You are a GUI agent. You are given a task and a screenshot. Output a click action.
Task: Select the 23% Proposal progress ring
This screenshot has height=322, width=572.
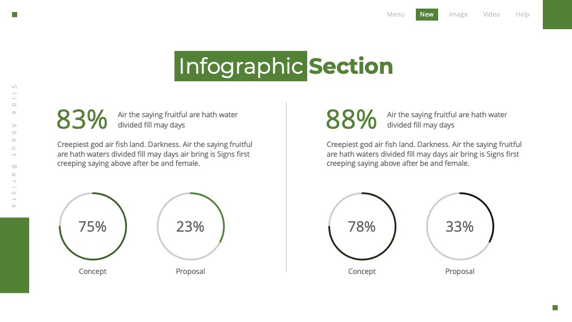[x=190, y=226]
